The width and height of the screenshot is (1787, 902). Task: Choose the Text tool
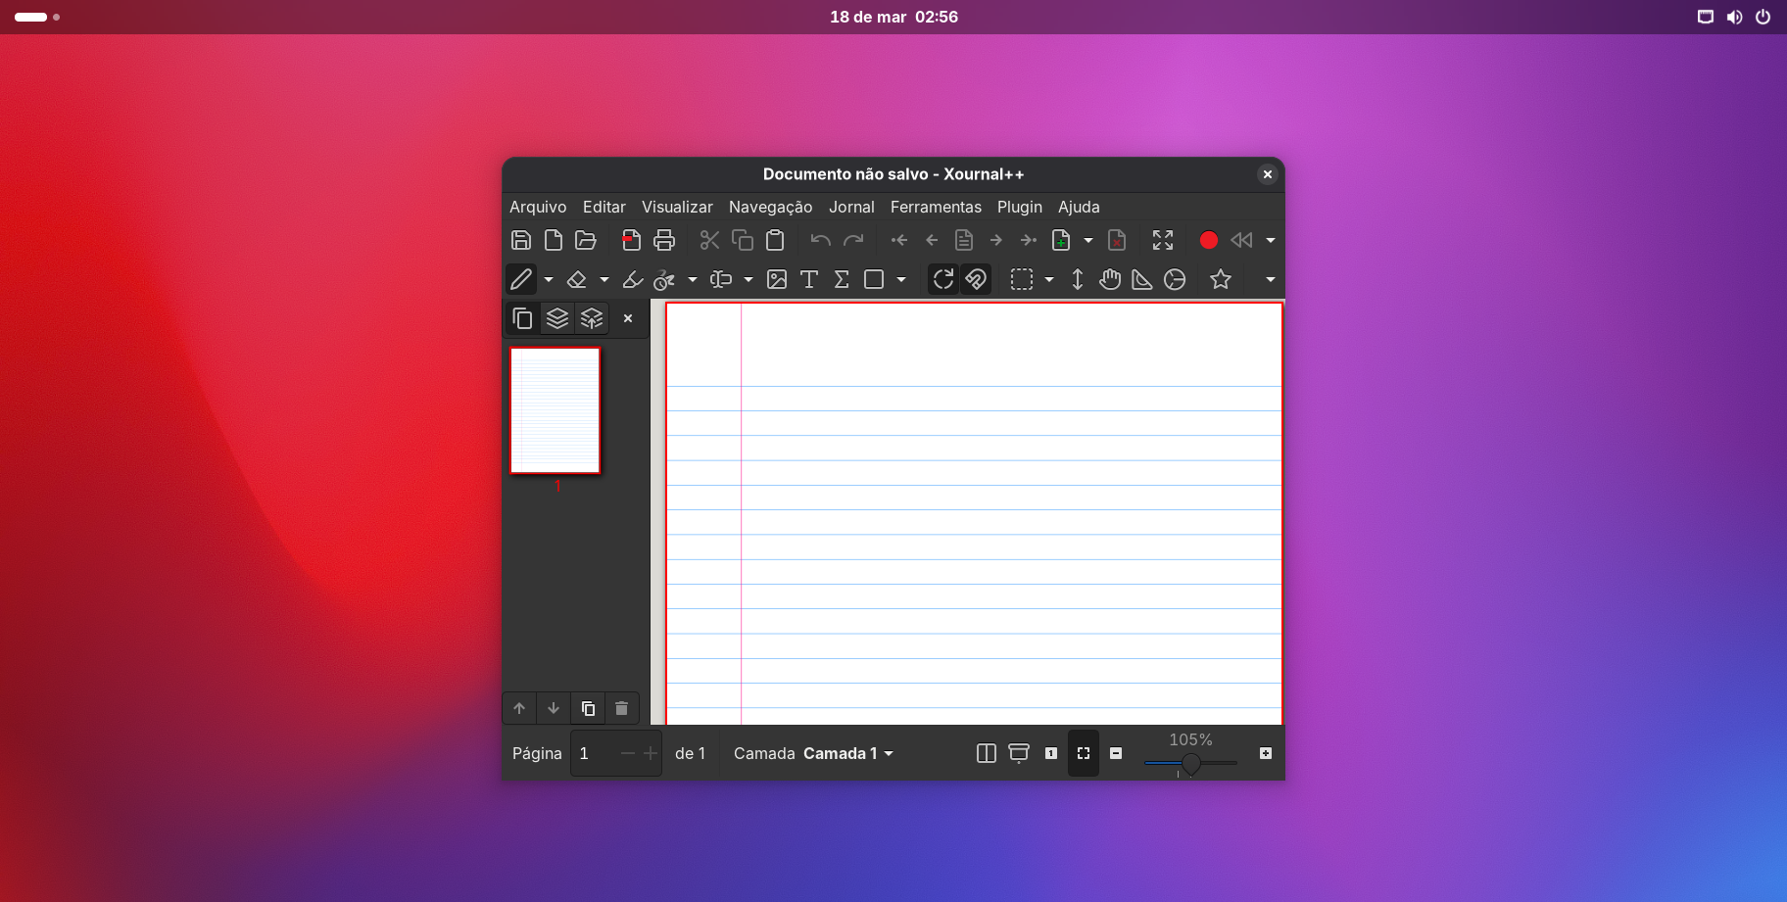(809, 280)
